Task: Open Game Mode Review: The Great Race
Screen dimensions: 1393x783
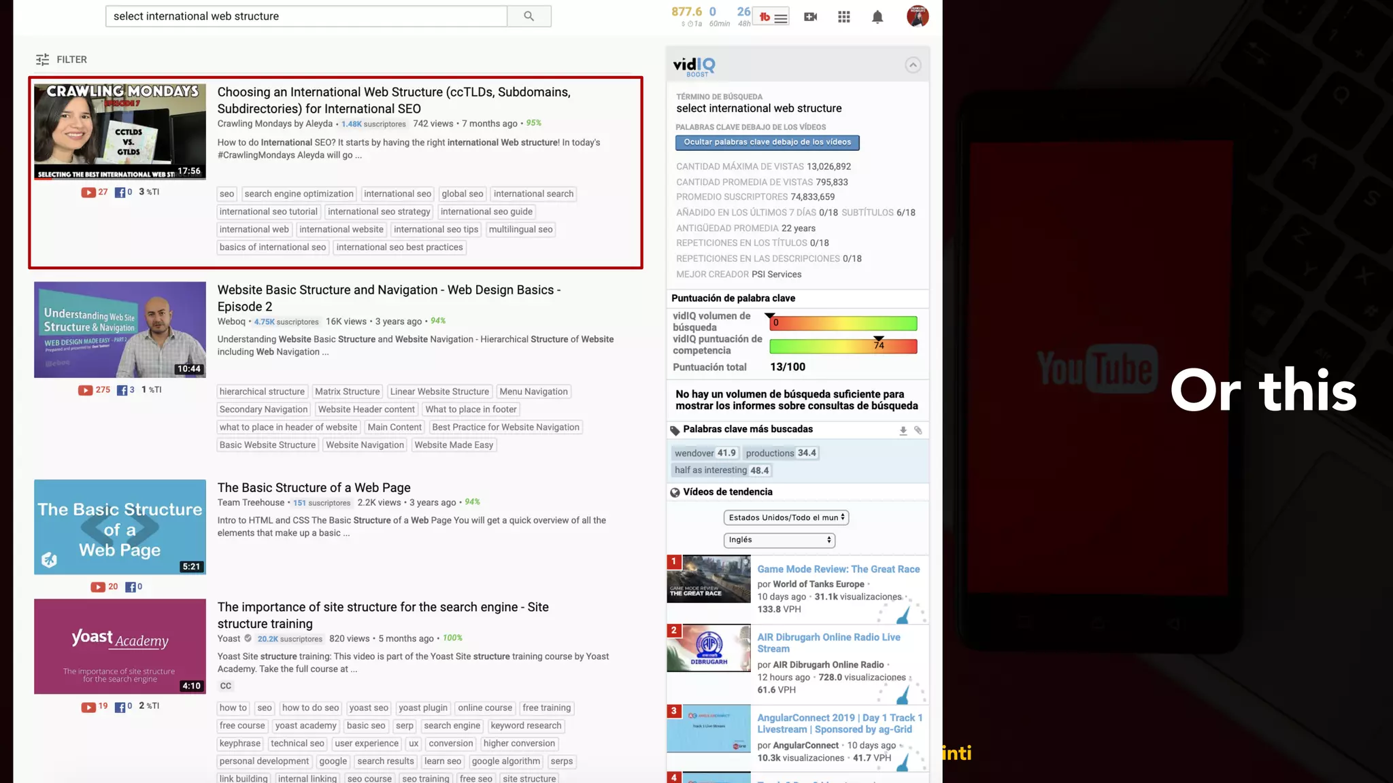Action: (x=839, y=570)
